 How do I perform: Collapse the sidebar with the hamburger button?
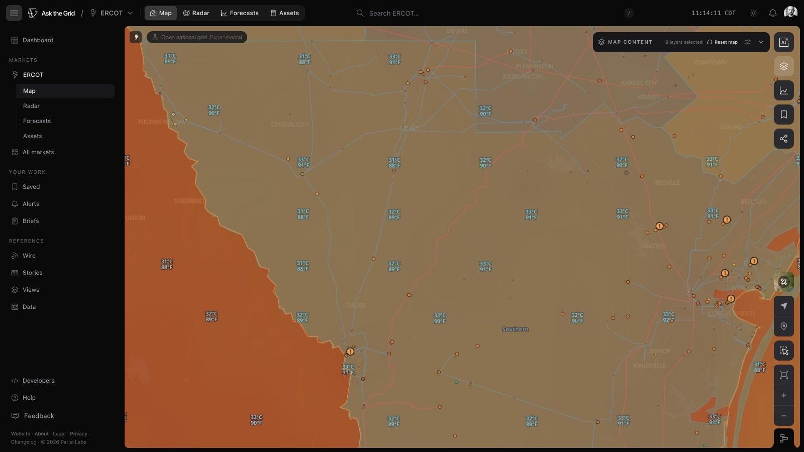coord(14,13)
